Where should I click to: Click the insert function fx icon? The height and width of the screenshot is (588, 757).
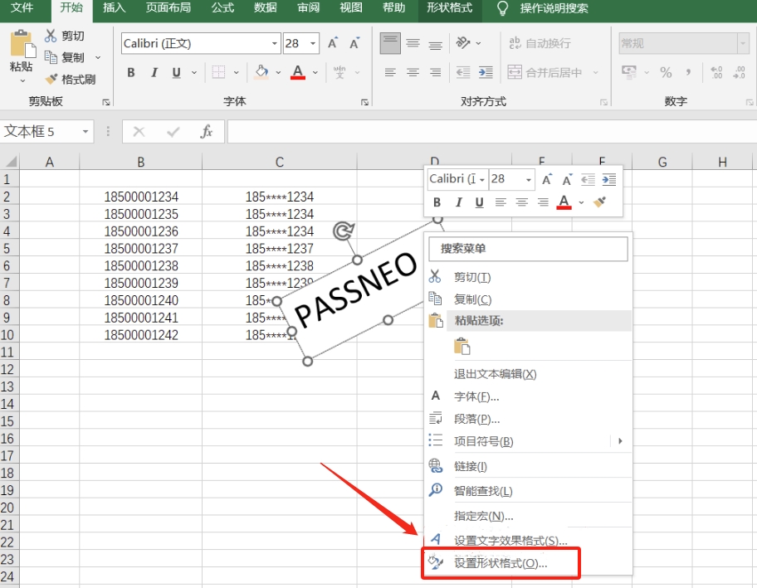click(x=206, y=132)
